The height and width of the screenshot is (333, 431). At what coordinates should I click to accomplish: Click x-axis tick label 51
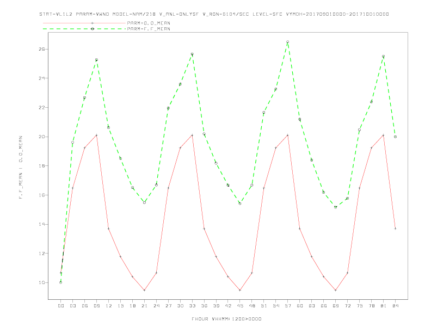click(x=264, y=306)
